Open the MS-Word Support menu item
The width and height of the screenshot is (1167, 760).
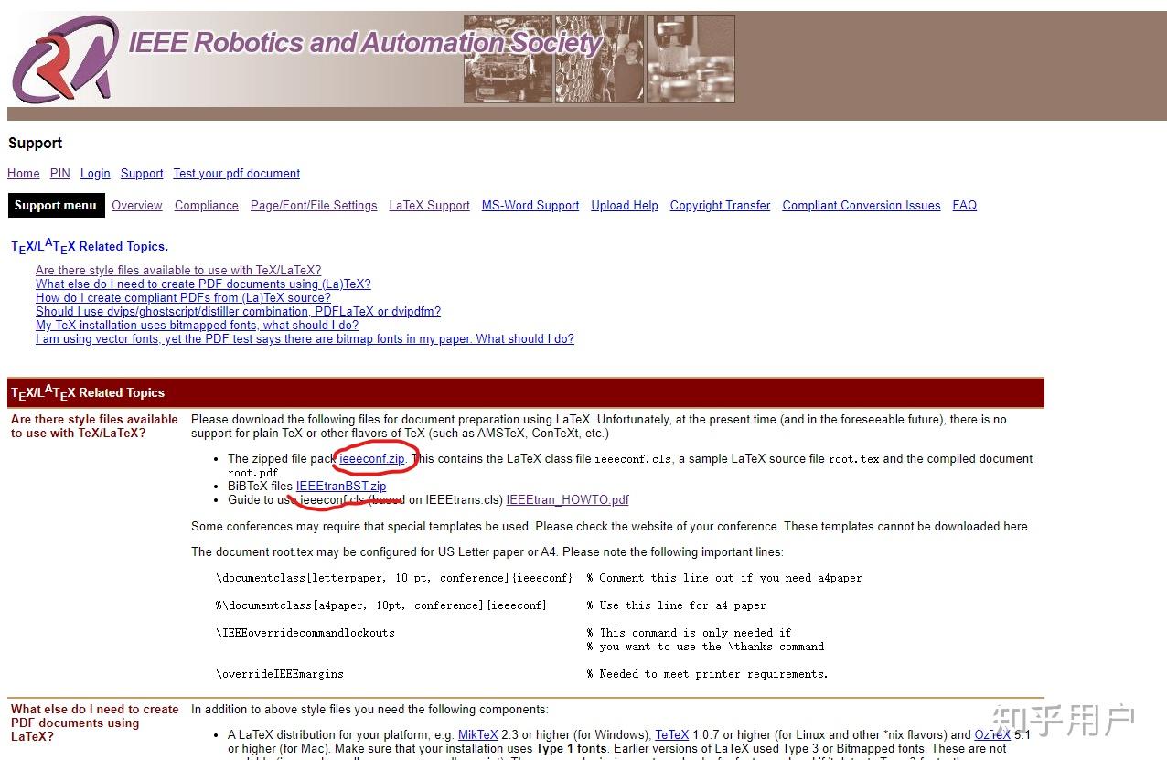[x=530, y=206]
